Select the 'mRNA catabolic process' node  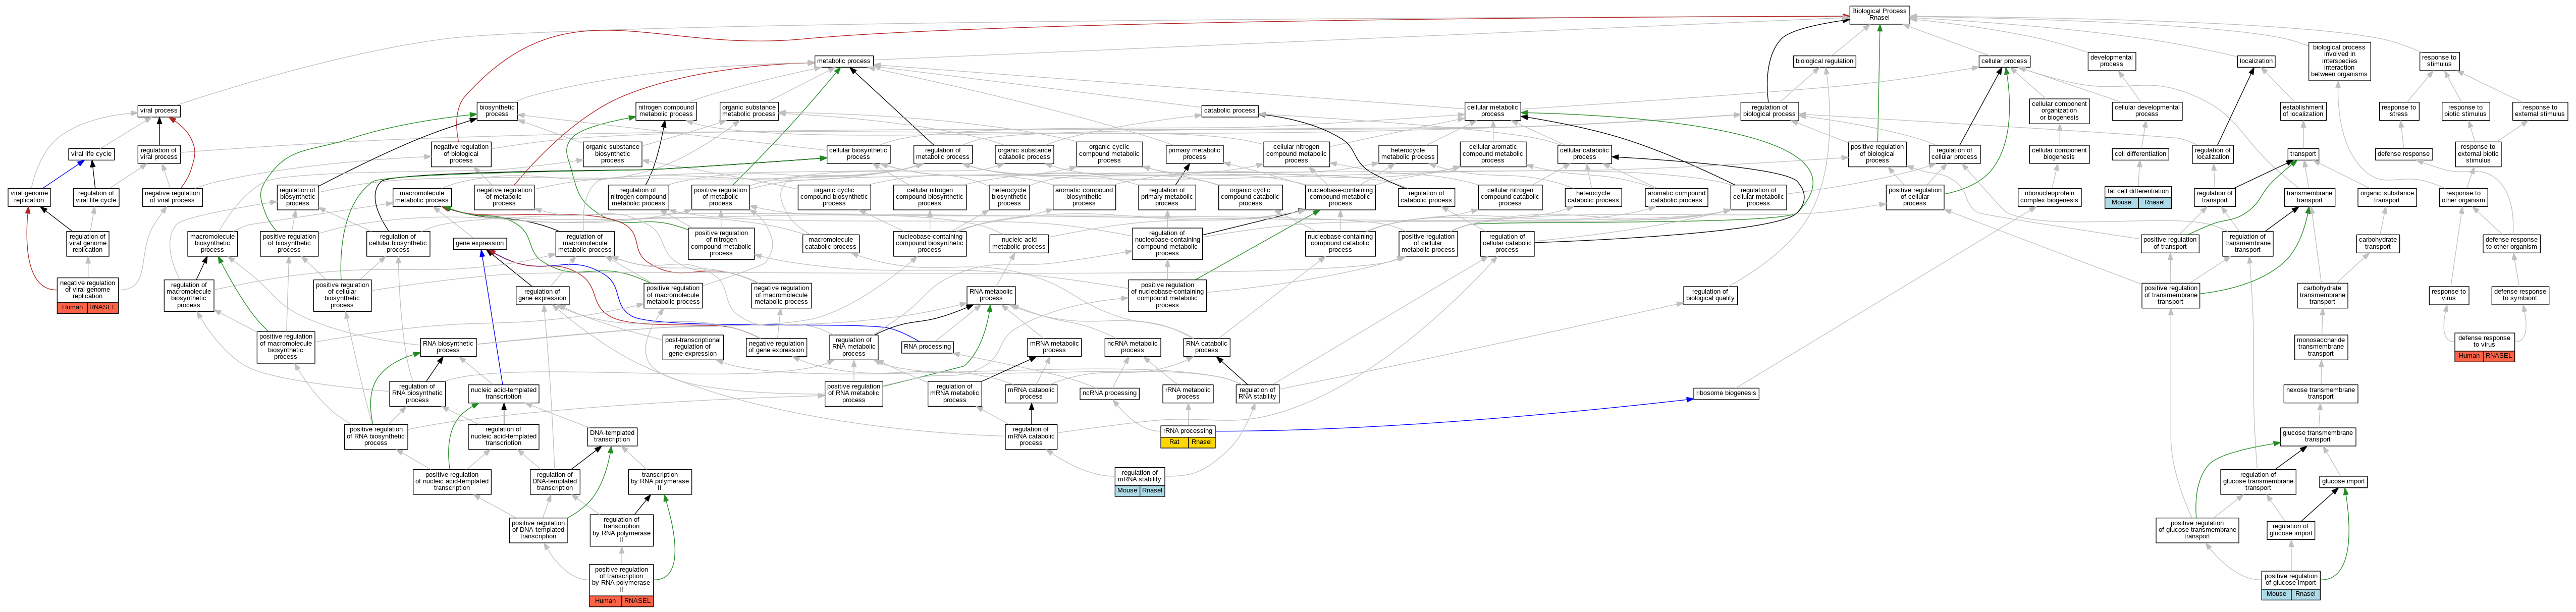coord(1031,393)
